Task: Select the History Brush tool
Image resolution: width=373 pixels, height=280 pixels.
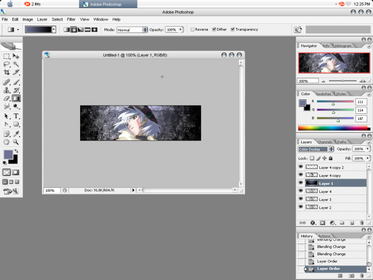Action: (x=16, y=90)
